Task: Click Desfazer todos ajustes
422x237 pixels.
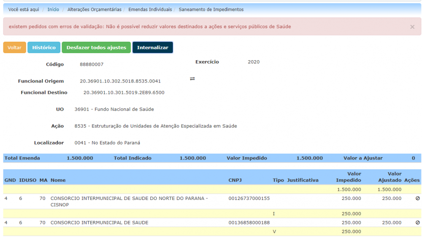Action: [96, 48]
